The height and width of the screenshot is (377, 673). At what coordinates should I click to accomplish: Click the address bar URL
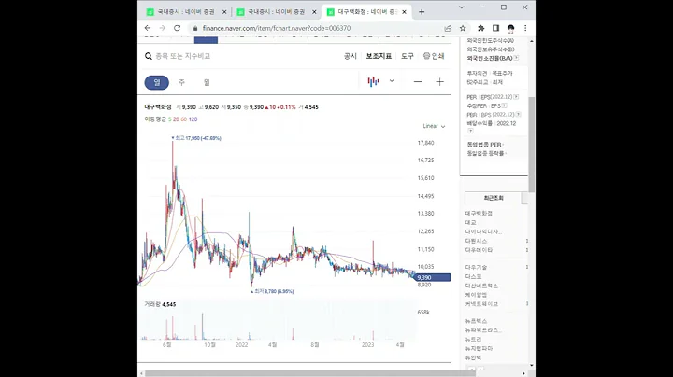(277, 28)
